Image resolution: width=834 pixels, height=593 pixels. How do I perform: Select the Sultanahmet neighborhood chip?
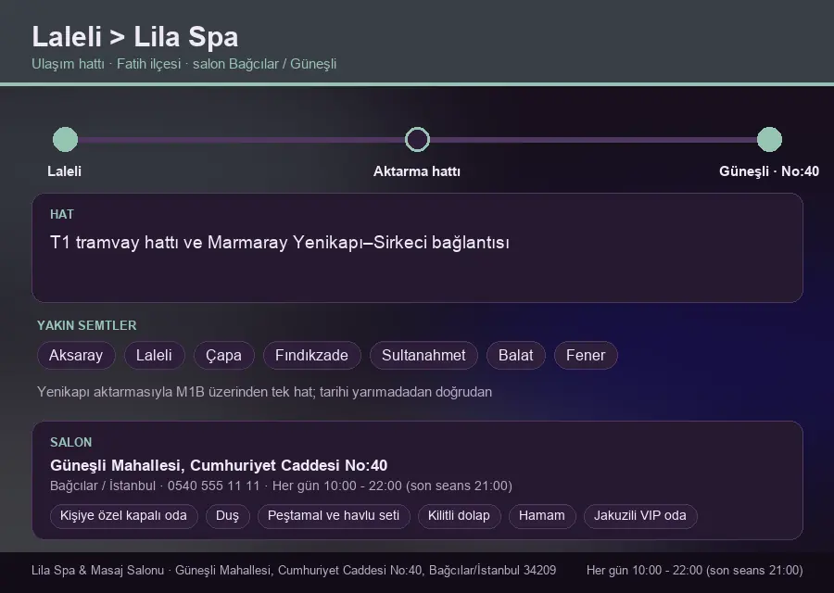point(423,355)
